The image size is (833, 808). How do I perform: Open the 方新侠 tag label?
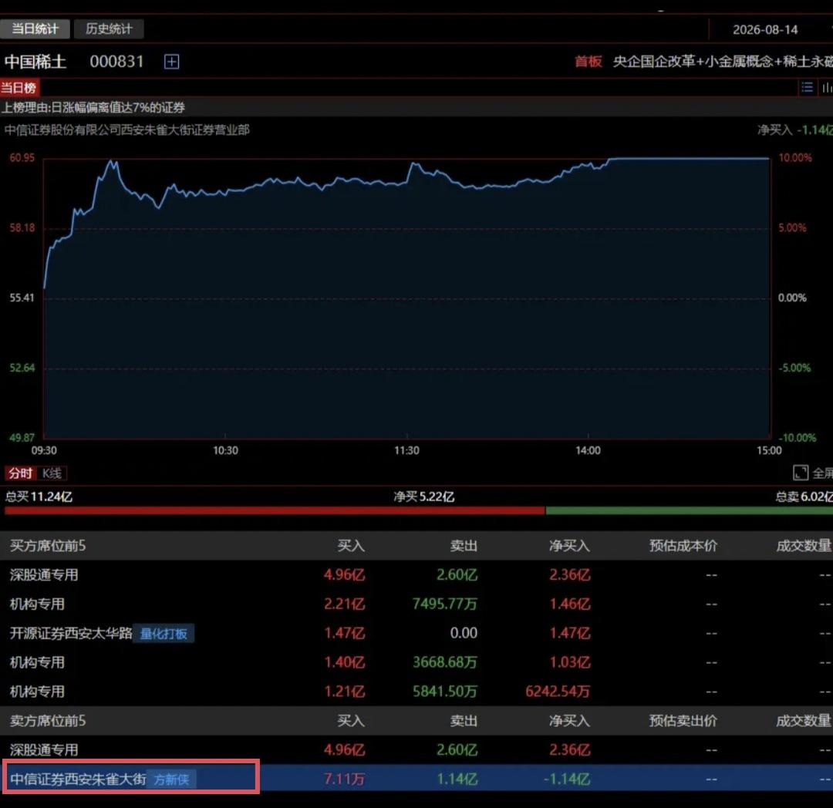click(171, 779)
